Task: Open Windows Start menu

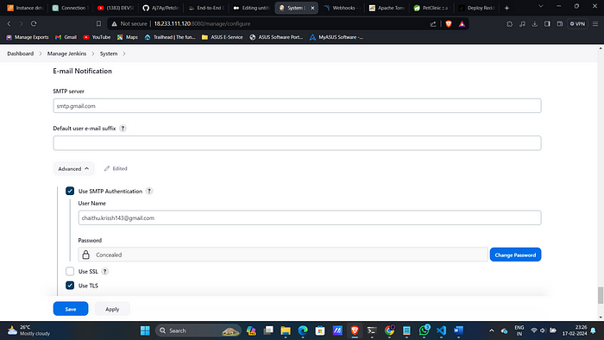Action: click(145, 331)
